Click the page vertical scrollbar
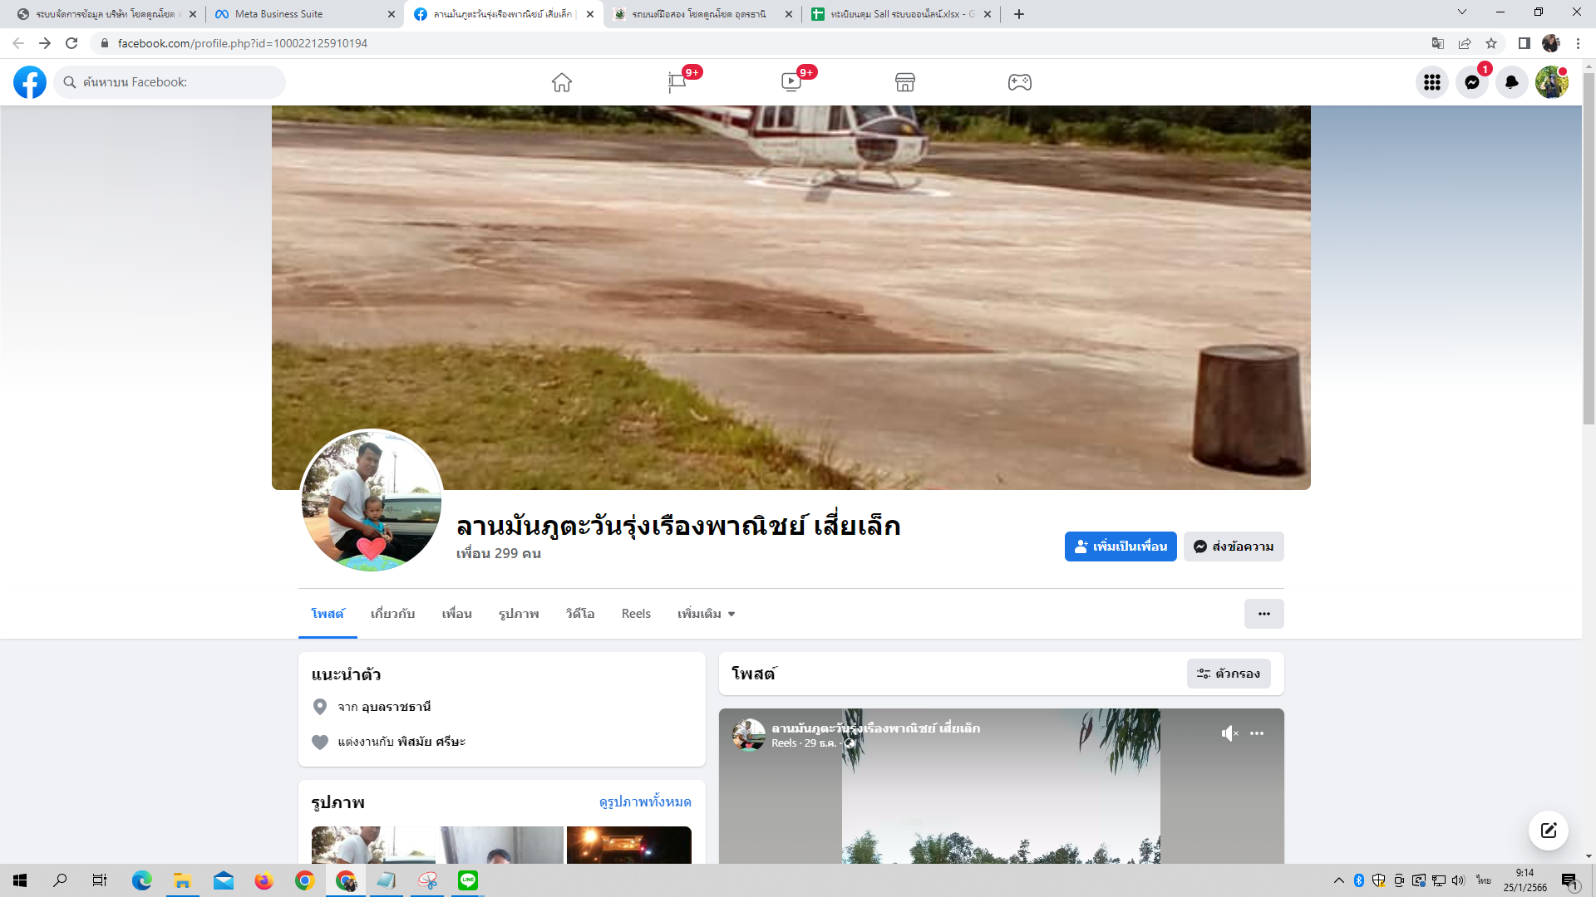This screenshot has height=897, width=1596. pyautogui.click(x=1589, y=249)
